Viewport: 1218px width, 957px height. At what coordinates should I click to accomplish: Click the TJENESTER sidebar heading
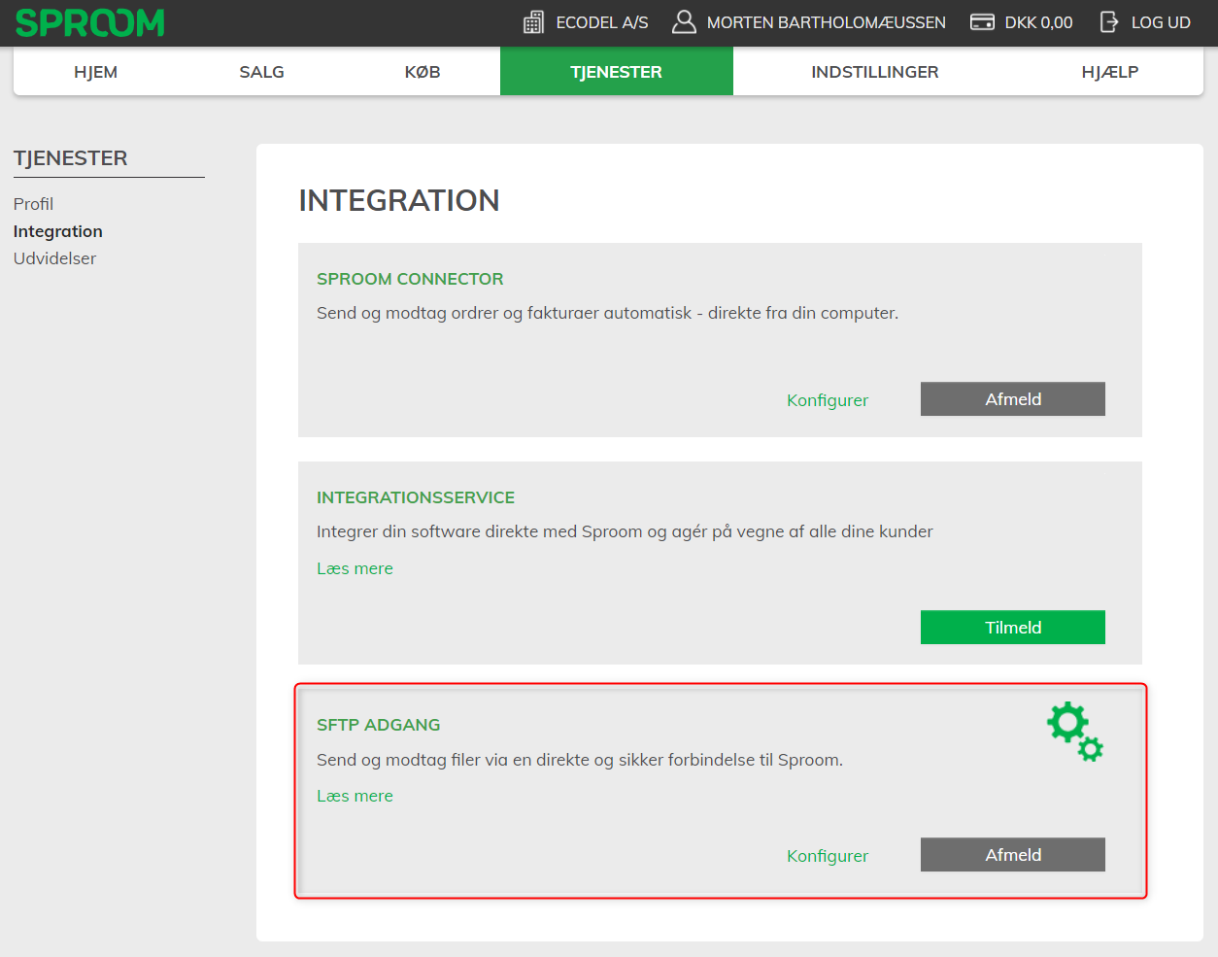pos(71,158)
